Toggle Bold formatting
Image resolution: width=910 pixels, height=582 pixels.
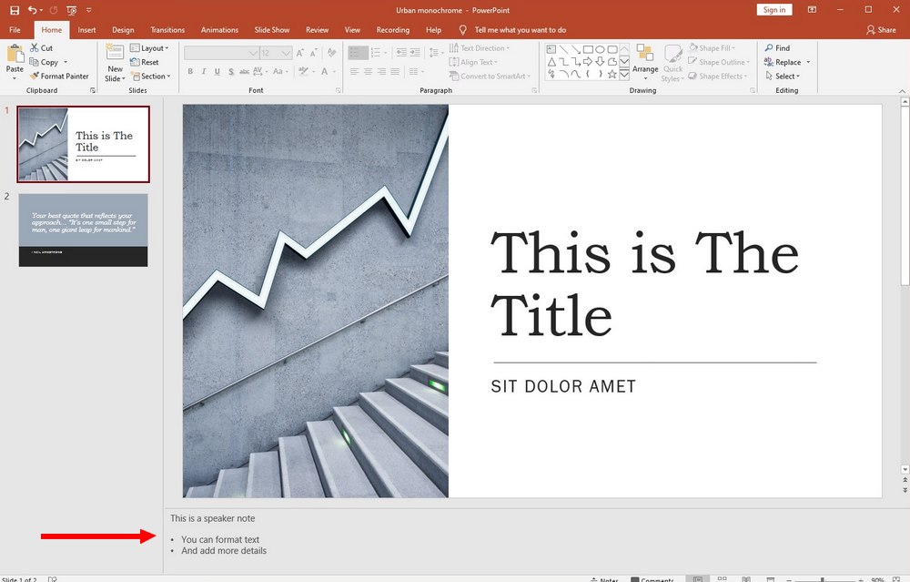(190, 71)
